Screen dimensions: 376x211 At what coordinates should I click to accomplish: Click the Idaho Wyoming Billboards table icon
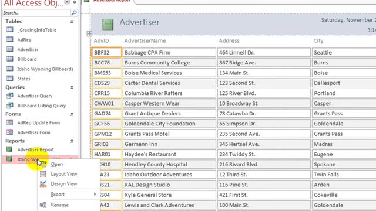point(10,69)
